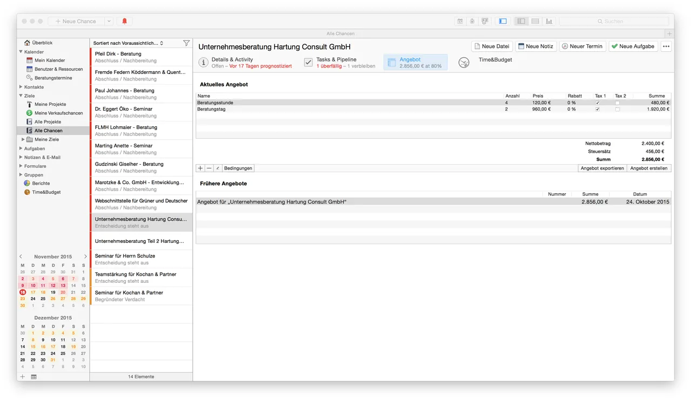Viewport: 691px width, 401px height.
Task: Open Beratungstermine smart calendar
Action: tap(53, 78)
